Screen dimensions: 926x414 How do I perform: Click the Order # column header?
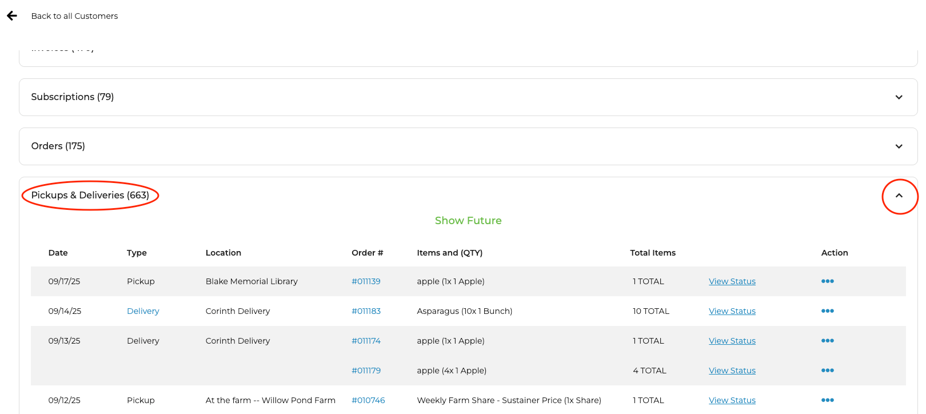[x=368, y=253]
